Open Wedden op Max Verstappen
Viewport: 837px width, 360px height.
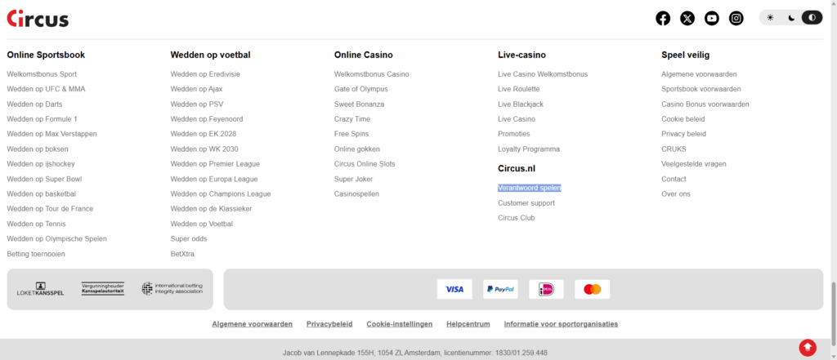click(x=51, y=134)
